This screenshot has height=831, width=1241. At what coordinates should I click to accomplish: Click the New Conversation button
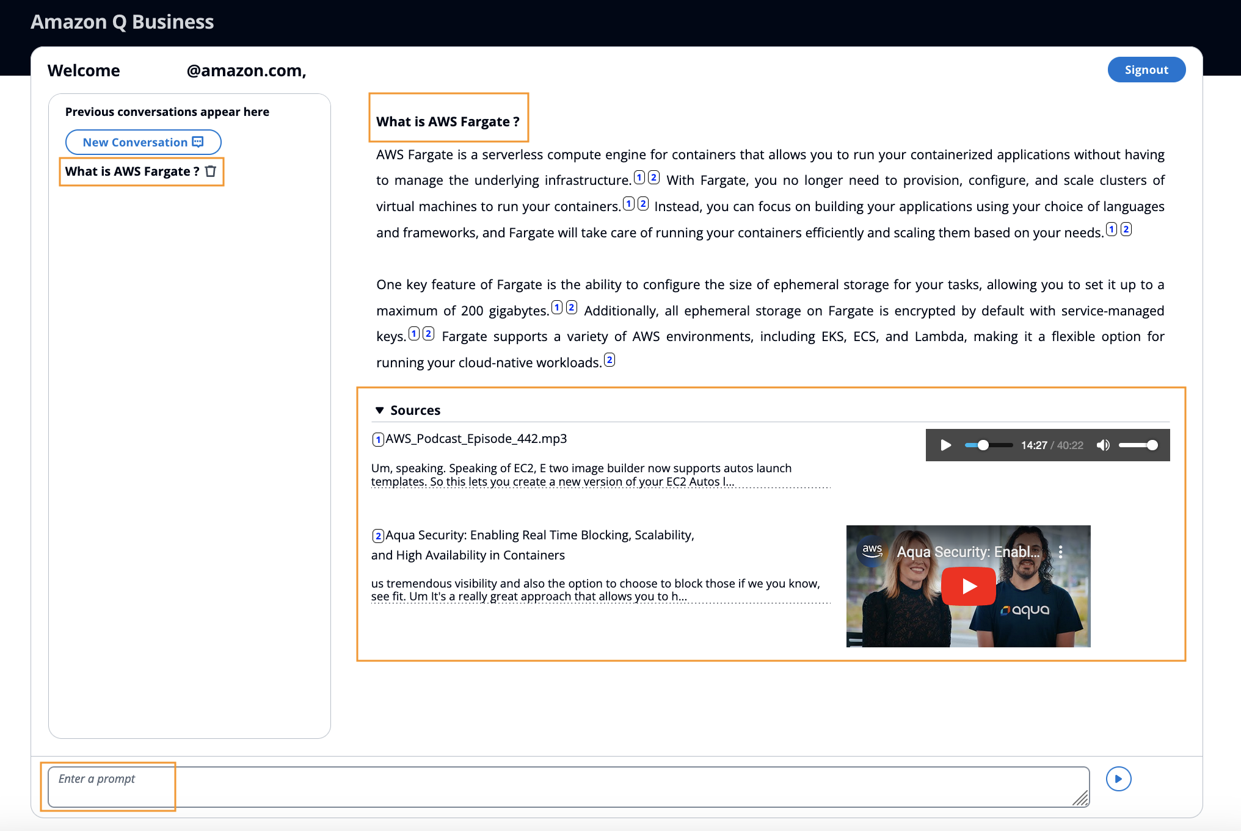[143, 142]
